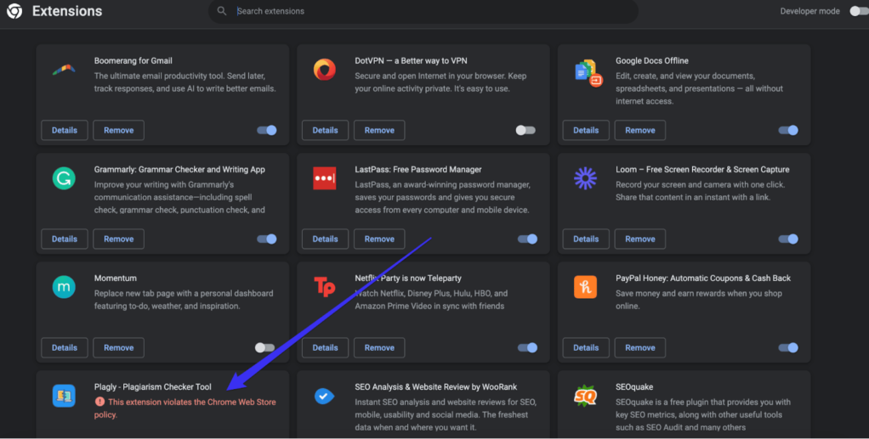Click the Google Docs Offline icon
This screenshot has width=869, height=439.
click(587, 73)
